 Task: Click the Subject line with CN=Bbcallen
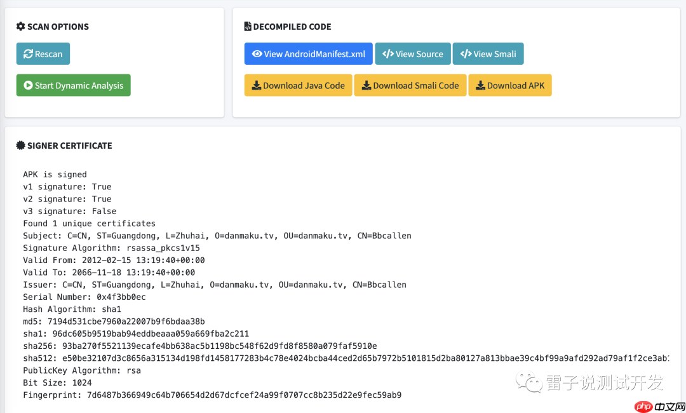(217, 236)
